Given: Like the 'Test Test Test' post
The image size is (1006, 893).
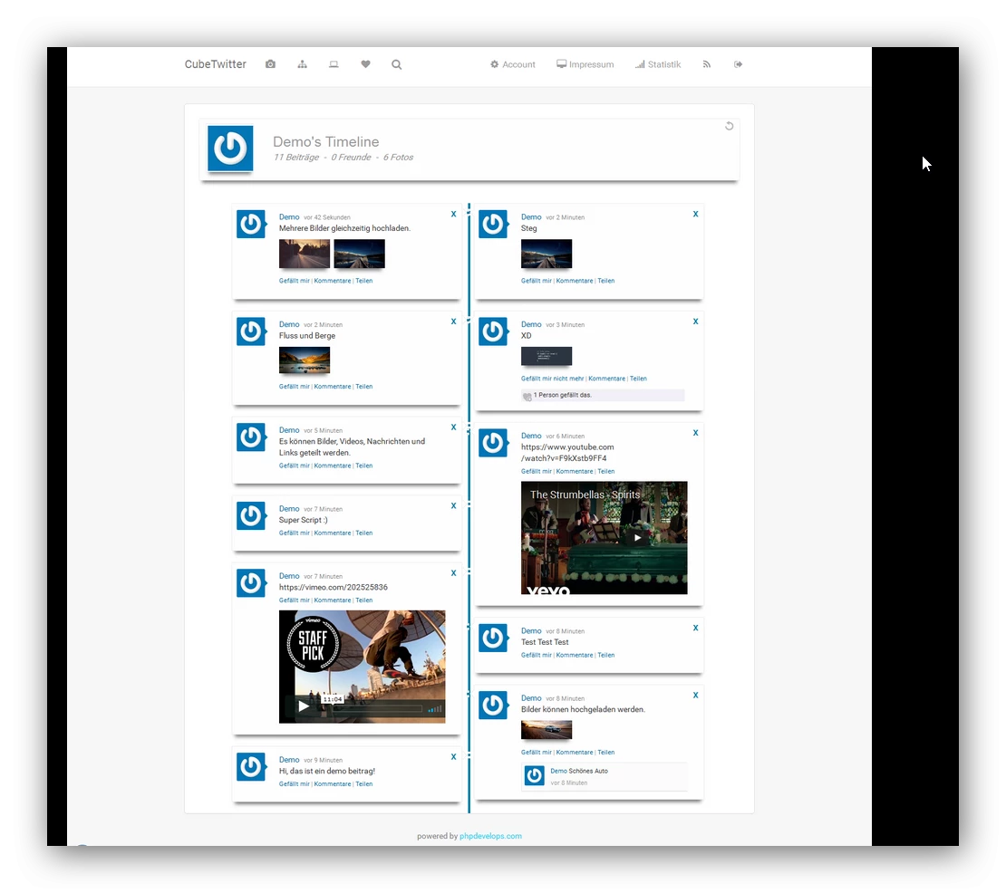Looking at the screenshot, I should pyautogui.click(x=537, y=655).
